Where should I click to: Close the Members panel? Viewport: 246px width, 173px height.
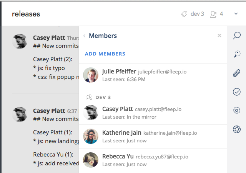(219, 36)
